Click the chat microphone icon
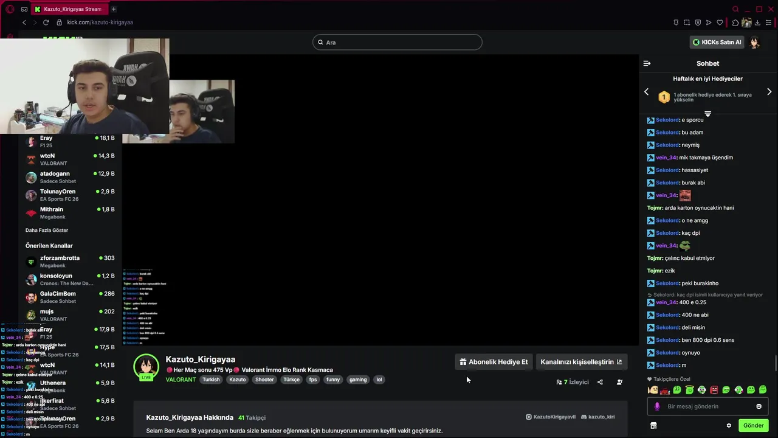 tap(657, 406)
